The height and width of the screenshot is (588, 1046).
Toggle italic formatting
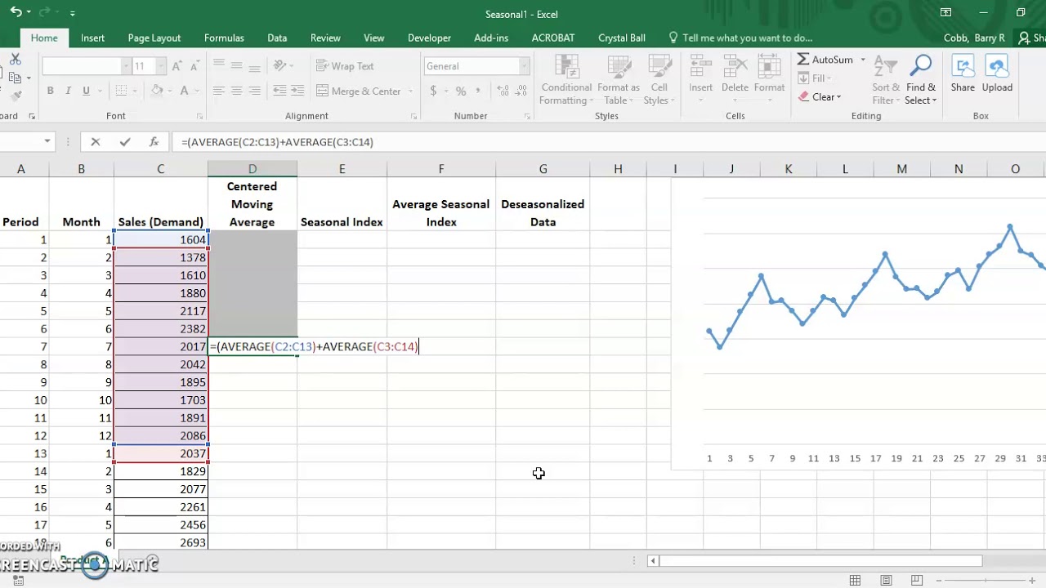pyautogui.click(x=67, y=91)
